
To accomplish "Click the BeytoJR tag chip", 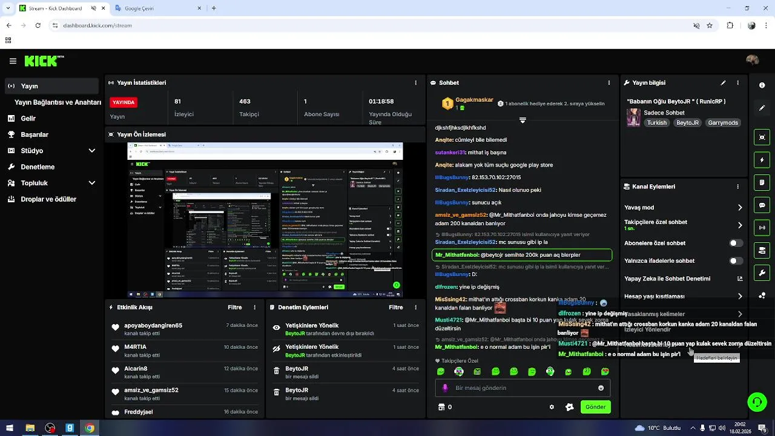I will pyautogui.click(x=687, y=122).
